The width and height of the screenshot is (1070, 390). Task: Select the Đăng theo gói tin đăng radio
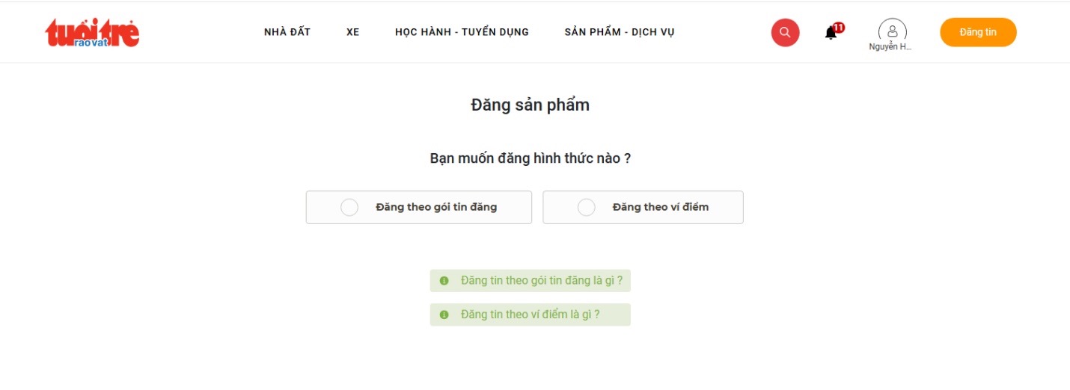pyautogui.click(x=349, y=207)
